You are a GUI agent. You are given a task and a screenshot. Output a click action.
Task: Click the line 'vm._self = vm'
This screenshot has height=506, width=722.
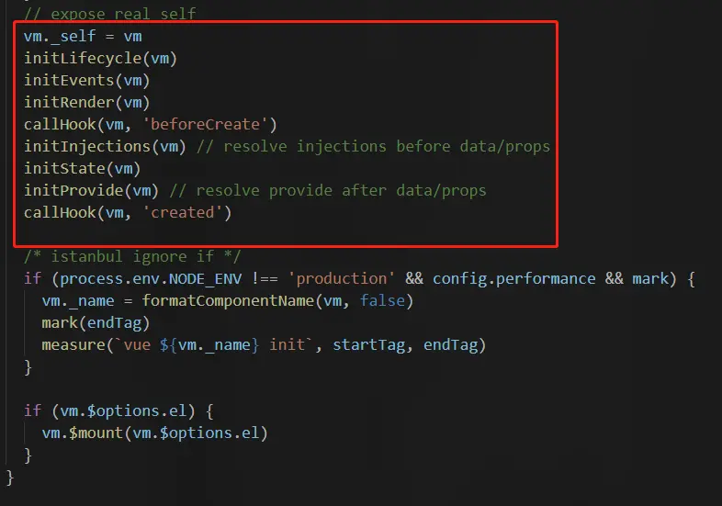(x=83, y=36)
